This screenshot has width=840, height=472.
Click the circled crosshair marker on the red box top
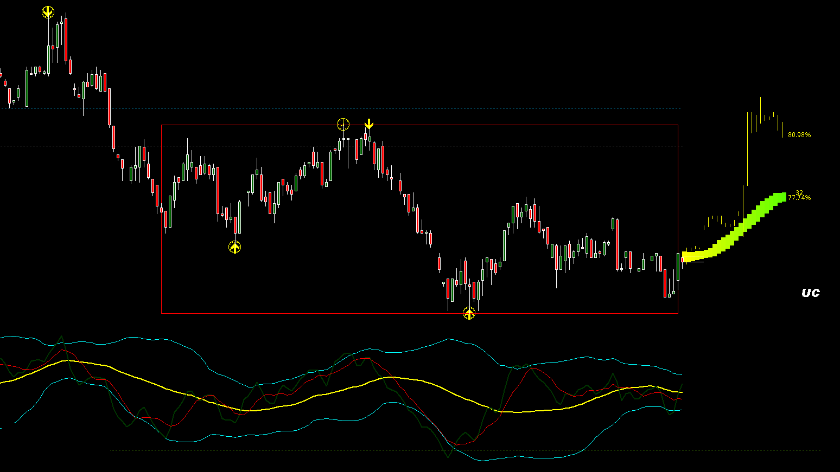343,125
